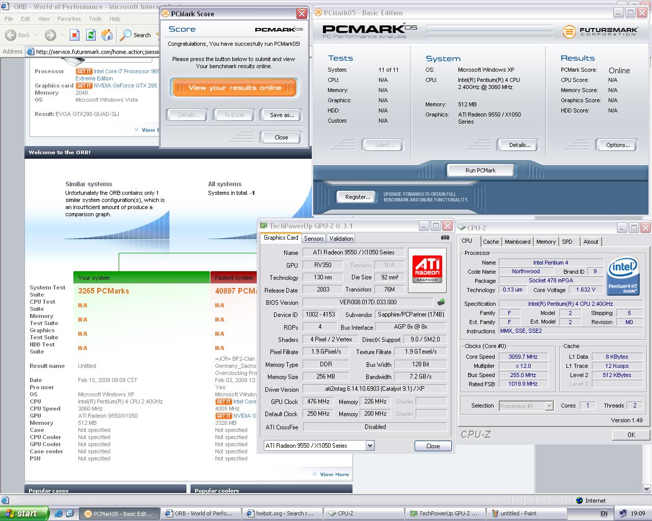Close the PCMark Score dialog via Close button

click(281, 137)
